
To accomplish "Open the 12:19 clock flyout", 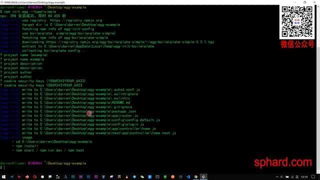I will (x=304, y=177).
